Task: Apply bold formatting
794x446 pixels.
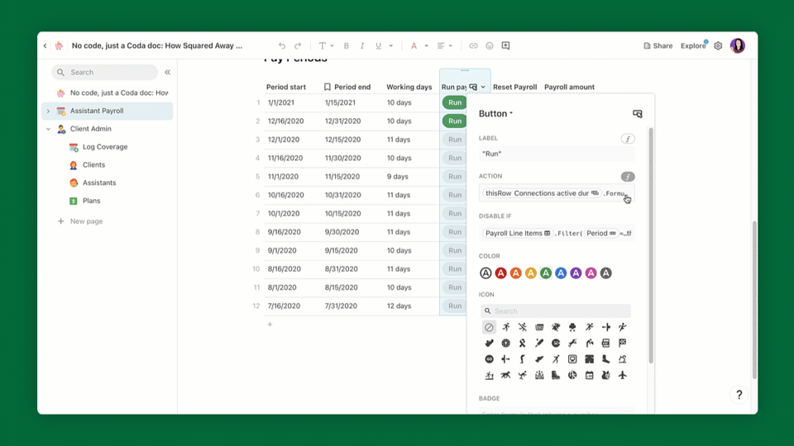Action: (347, 45)
